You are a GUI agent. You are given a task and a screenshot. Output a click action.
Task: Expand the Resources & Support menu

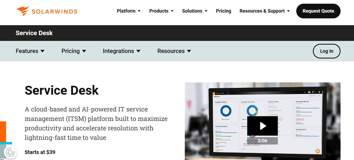click(x=264, y=11)
